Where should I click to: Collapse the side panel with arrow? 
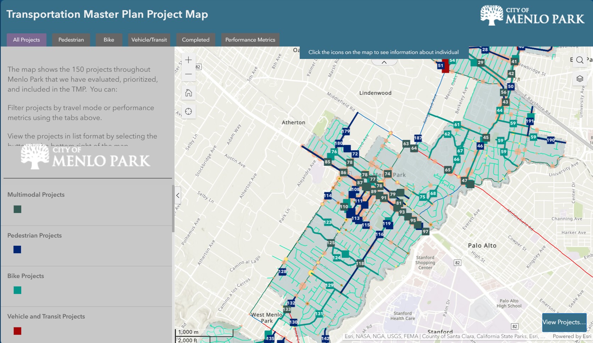tap(178, 195)
